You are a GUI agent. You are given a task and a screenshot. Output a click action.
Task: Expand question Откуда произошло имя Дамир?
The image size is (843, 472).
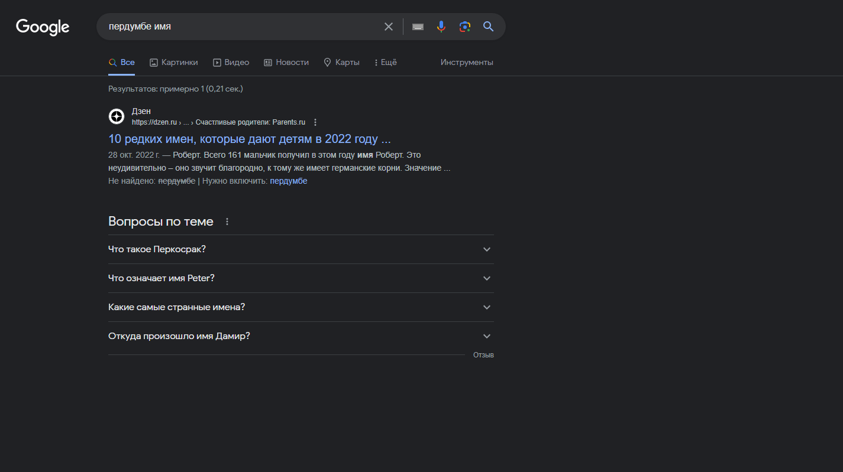tap(301, 336)
